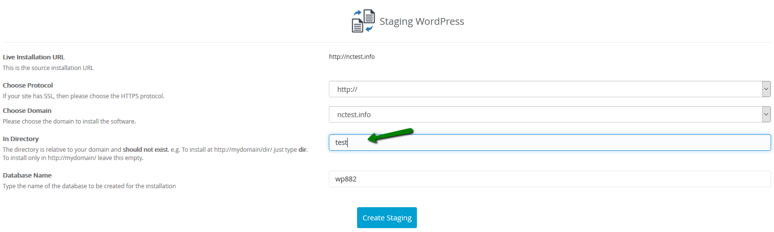Click the Staging WordPress heading
Image resolution: width=774 pixels, height=232 pixels.
click(422, 21)
